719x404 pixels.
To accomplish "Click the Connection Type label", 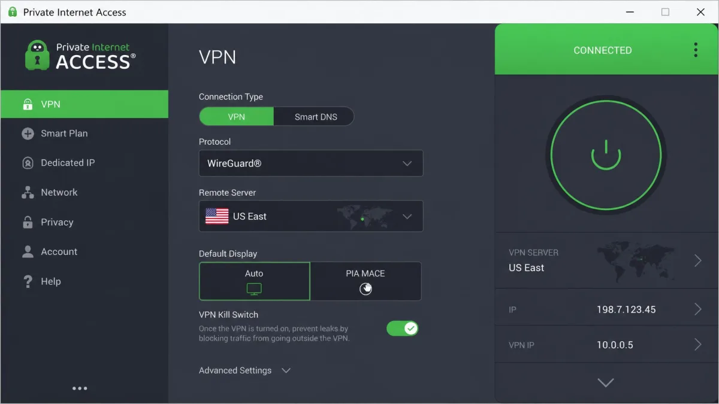I will click(x=231, y=96).
